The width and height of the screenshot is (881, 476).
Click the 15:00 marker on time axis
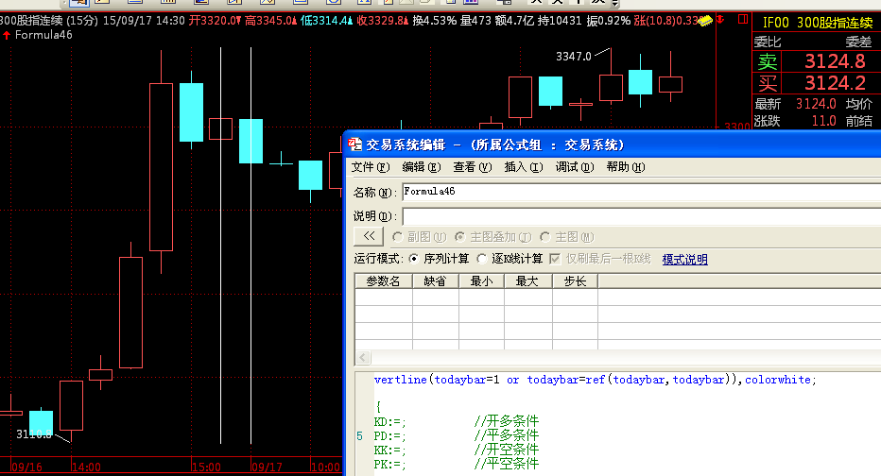206,467
